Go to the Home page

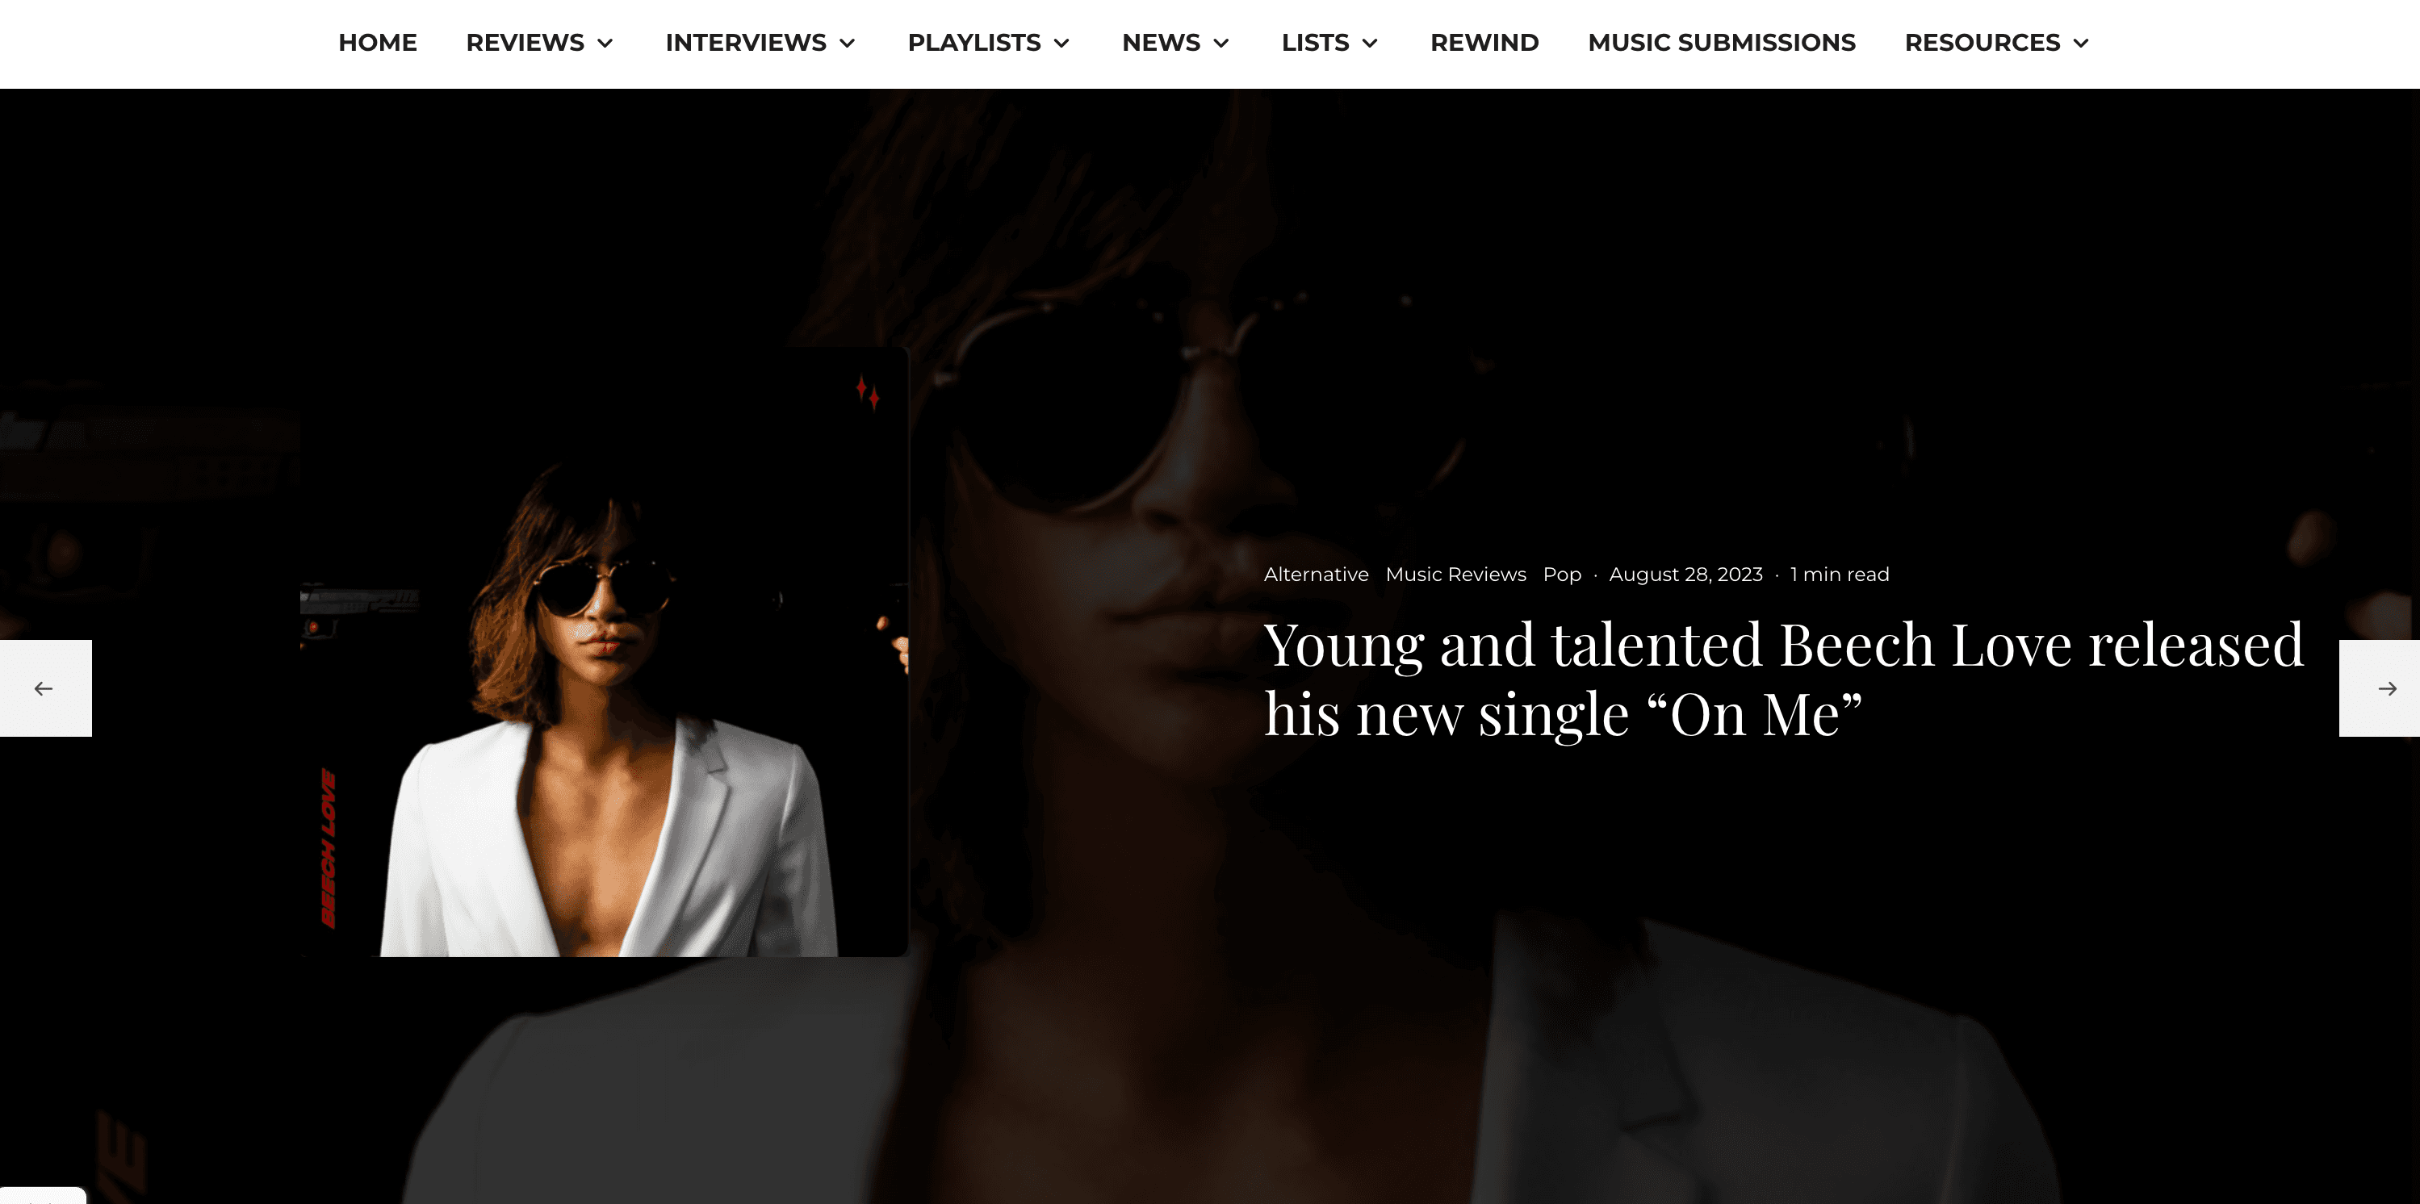[x=378, y=42]
